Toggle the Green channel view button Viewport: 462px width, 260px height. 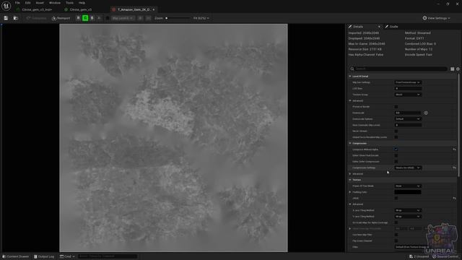coord(85,18)
